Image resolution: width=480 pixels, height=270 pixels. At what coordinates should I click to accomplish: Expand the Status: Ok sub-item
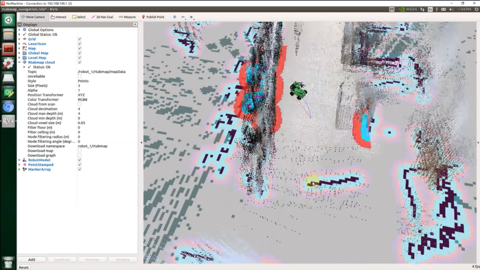point(24,67)
